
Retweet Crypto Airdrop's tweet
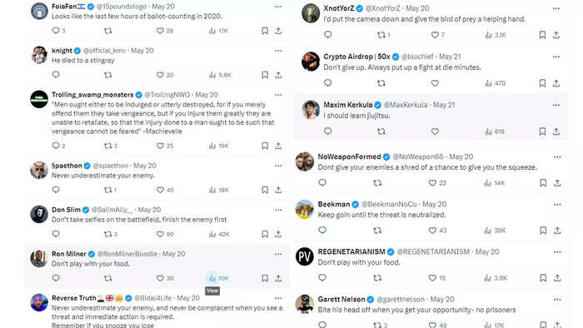pyautogui.click(x=381, y=83)
